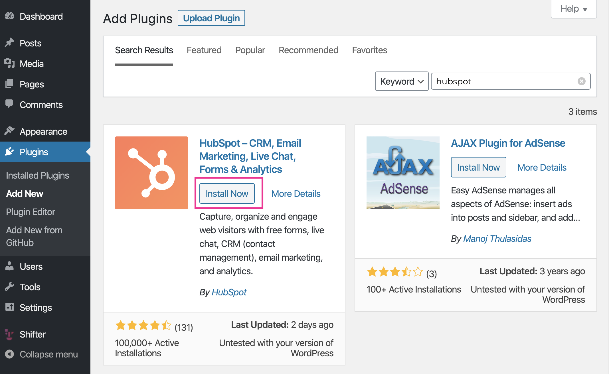Viewport: 609px width, 374px height.
Task: Click the Shifter logo icon
Action: click(x=9, y=334)
